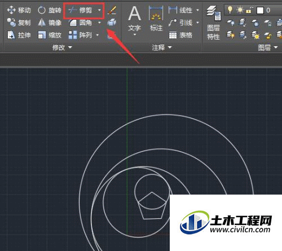
Task: Click the Erase brush icon
Action: (112, 10)
